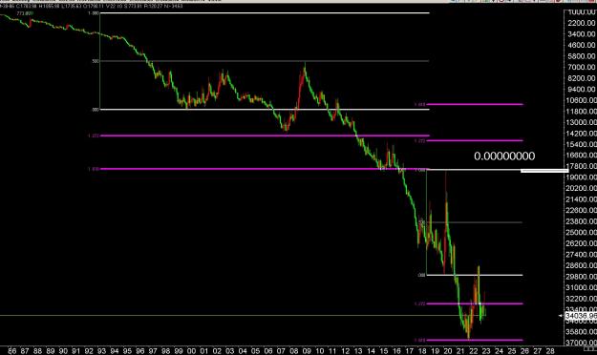Image resolution: width=597 pixels, height=355 pixels.
Task: Click the 8200.00 price axis label
Action: pos(582,78)
